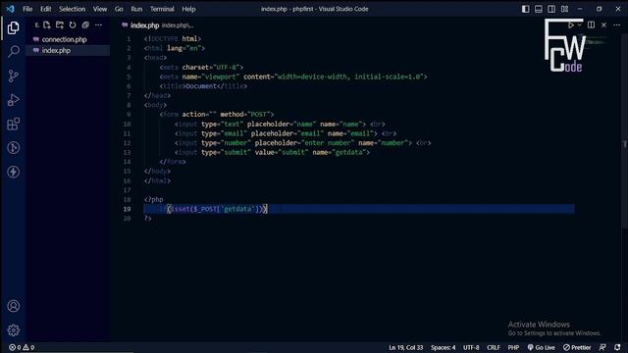Open the File menu
The width and height of the screenshot is (628, 353).
(27, 9)
